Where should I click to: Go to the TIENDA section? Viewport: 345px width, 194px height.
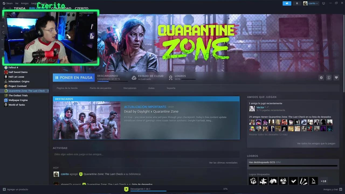[x=20, y=9]
